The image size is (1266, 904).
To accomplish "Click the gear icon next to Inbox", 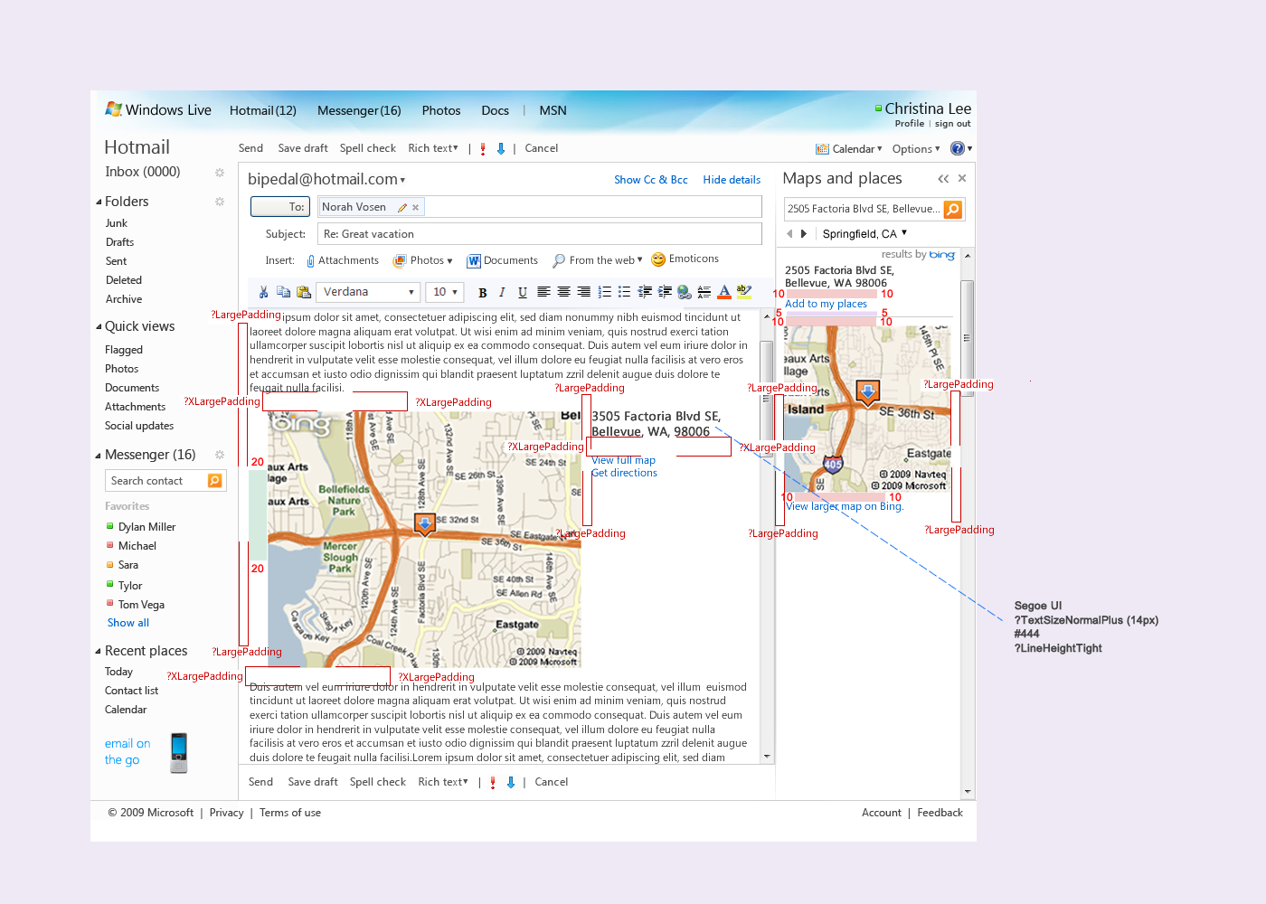I will click(219, 172).
